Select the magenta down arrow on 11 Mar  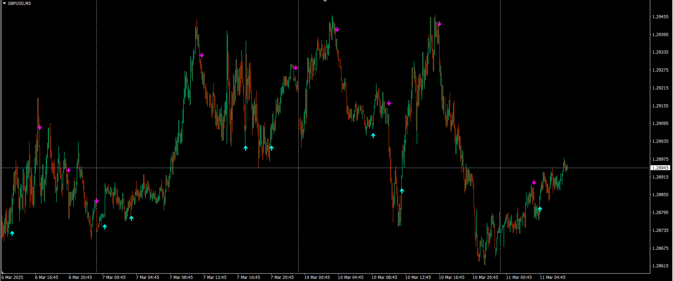534,182
